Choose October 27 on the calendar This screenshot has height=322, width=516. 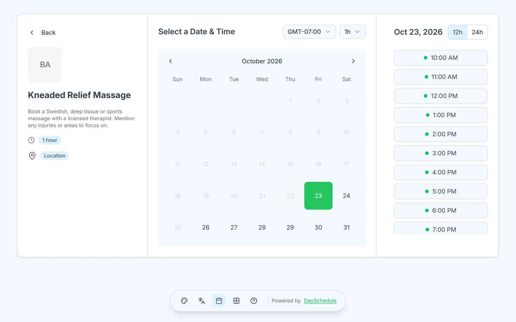tap(234, 228)
